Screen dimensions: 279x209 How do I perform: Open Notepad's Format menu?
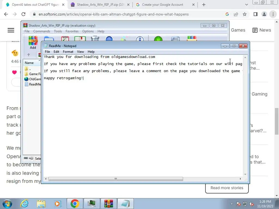click(x=68, y=52)
